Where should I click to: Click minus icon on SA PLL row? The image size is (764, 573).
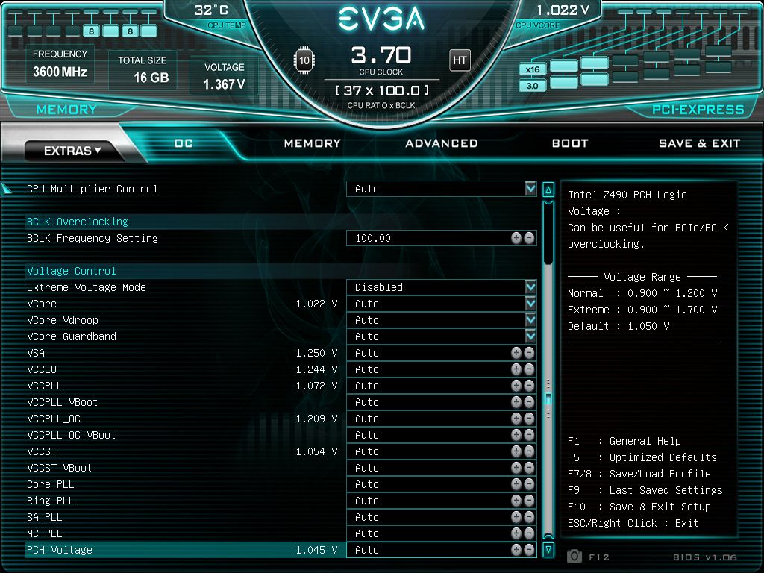(x=529, y=517)
